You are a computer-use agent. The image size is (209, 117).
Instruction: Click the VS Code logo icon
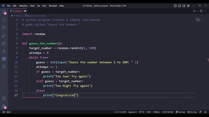tap(3, 6)
